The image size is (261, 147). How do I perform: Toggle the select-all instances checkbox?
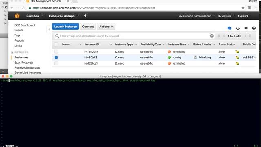coord(56,45)
